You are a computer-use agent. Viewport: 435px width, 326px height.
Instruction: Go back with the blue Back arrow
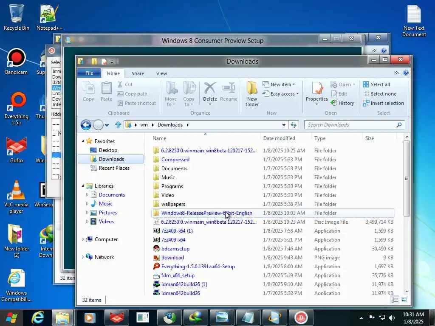pos(86,125)
